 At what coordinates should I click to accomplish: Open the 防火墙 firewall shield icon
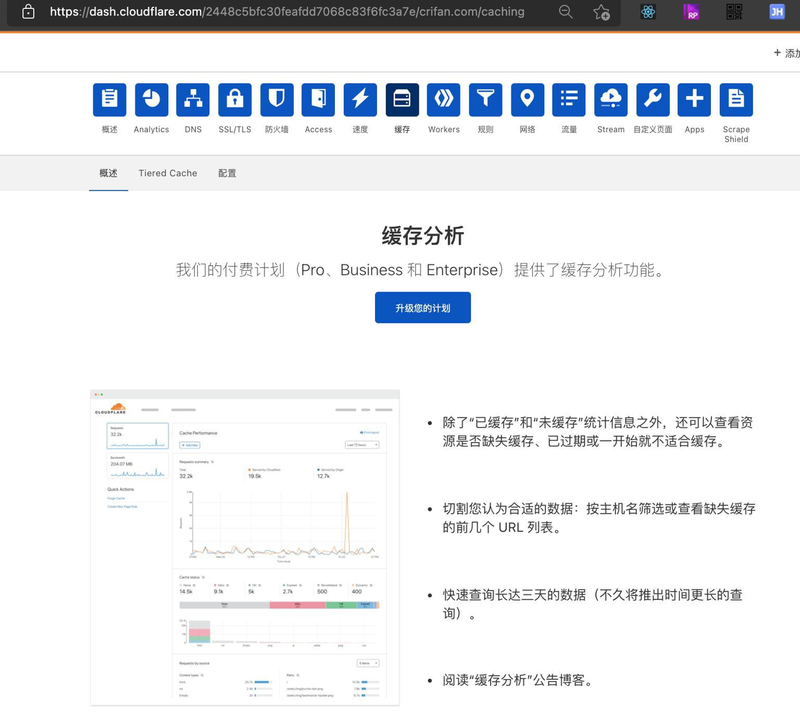277,99
